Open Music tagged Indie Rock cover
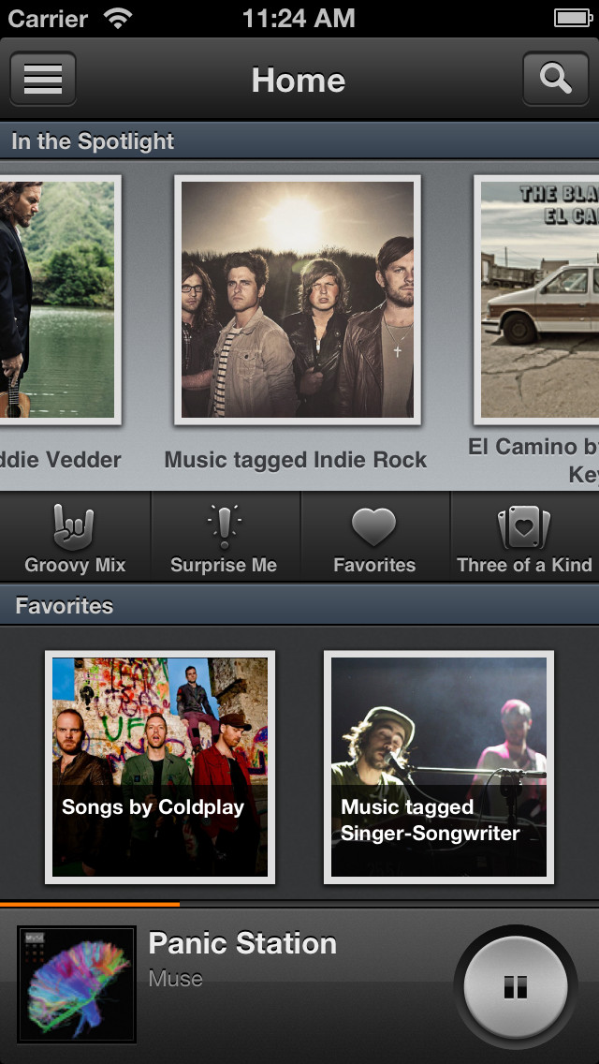The height and width of the screenshot is (1064, 599). [297, 300]
